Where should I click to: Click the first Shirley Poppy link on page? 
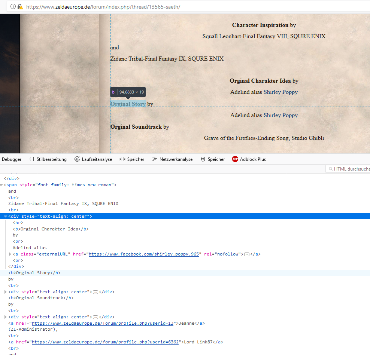pos(280,92)
